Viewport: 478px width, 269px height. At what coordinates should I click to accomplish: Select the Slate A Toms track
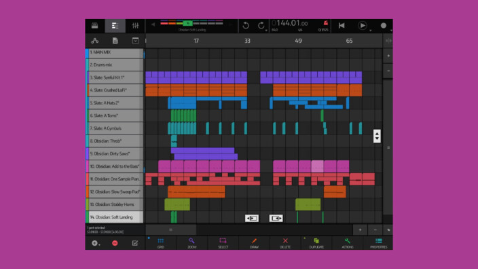point(115,115)
